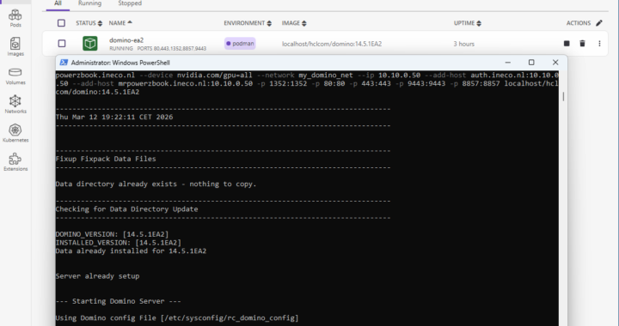Click the green container status icon
The height and width of the screenshot is (326, 619).
tap(90, 43)
